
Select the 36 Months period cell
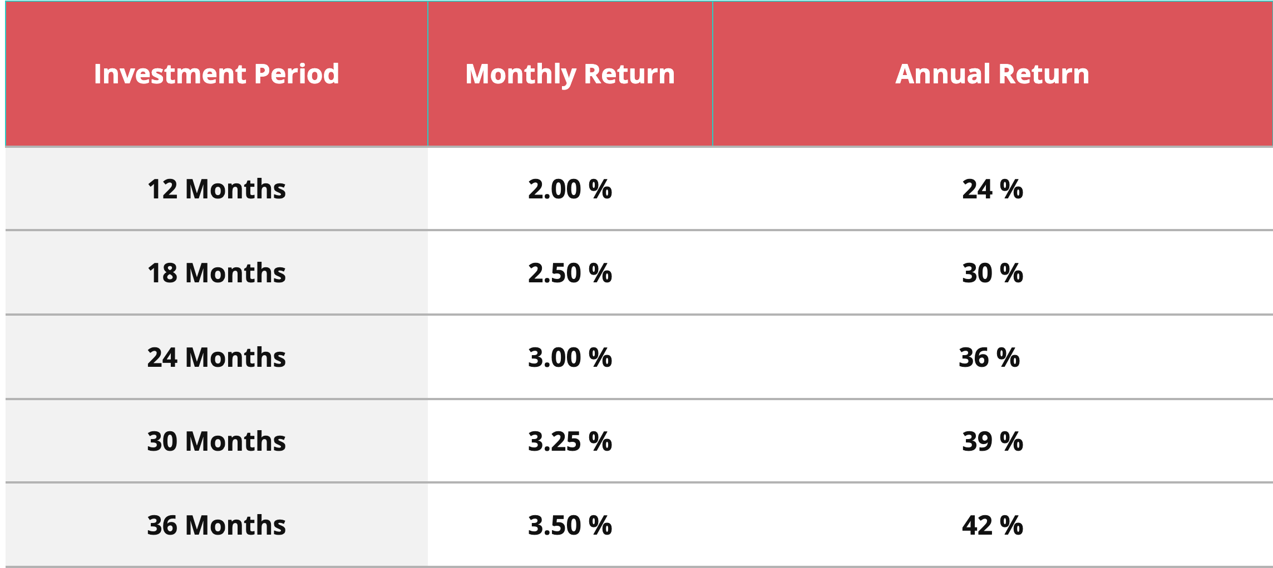click(x=216, y=525)
